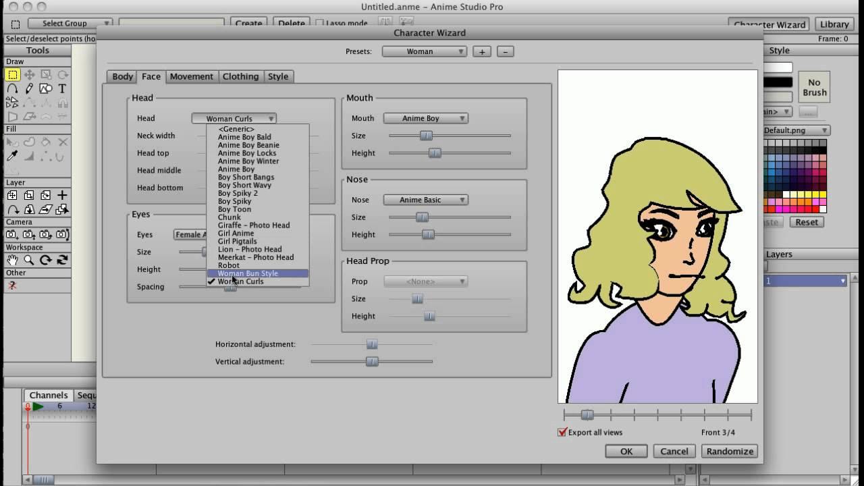Screen dimensions: 864x486
Task: Uncheck the Export all views checkbox
Action: 562,432
